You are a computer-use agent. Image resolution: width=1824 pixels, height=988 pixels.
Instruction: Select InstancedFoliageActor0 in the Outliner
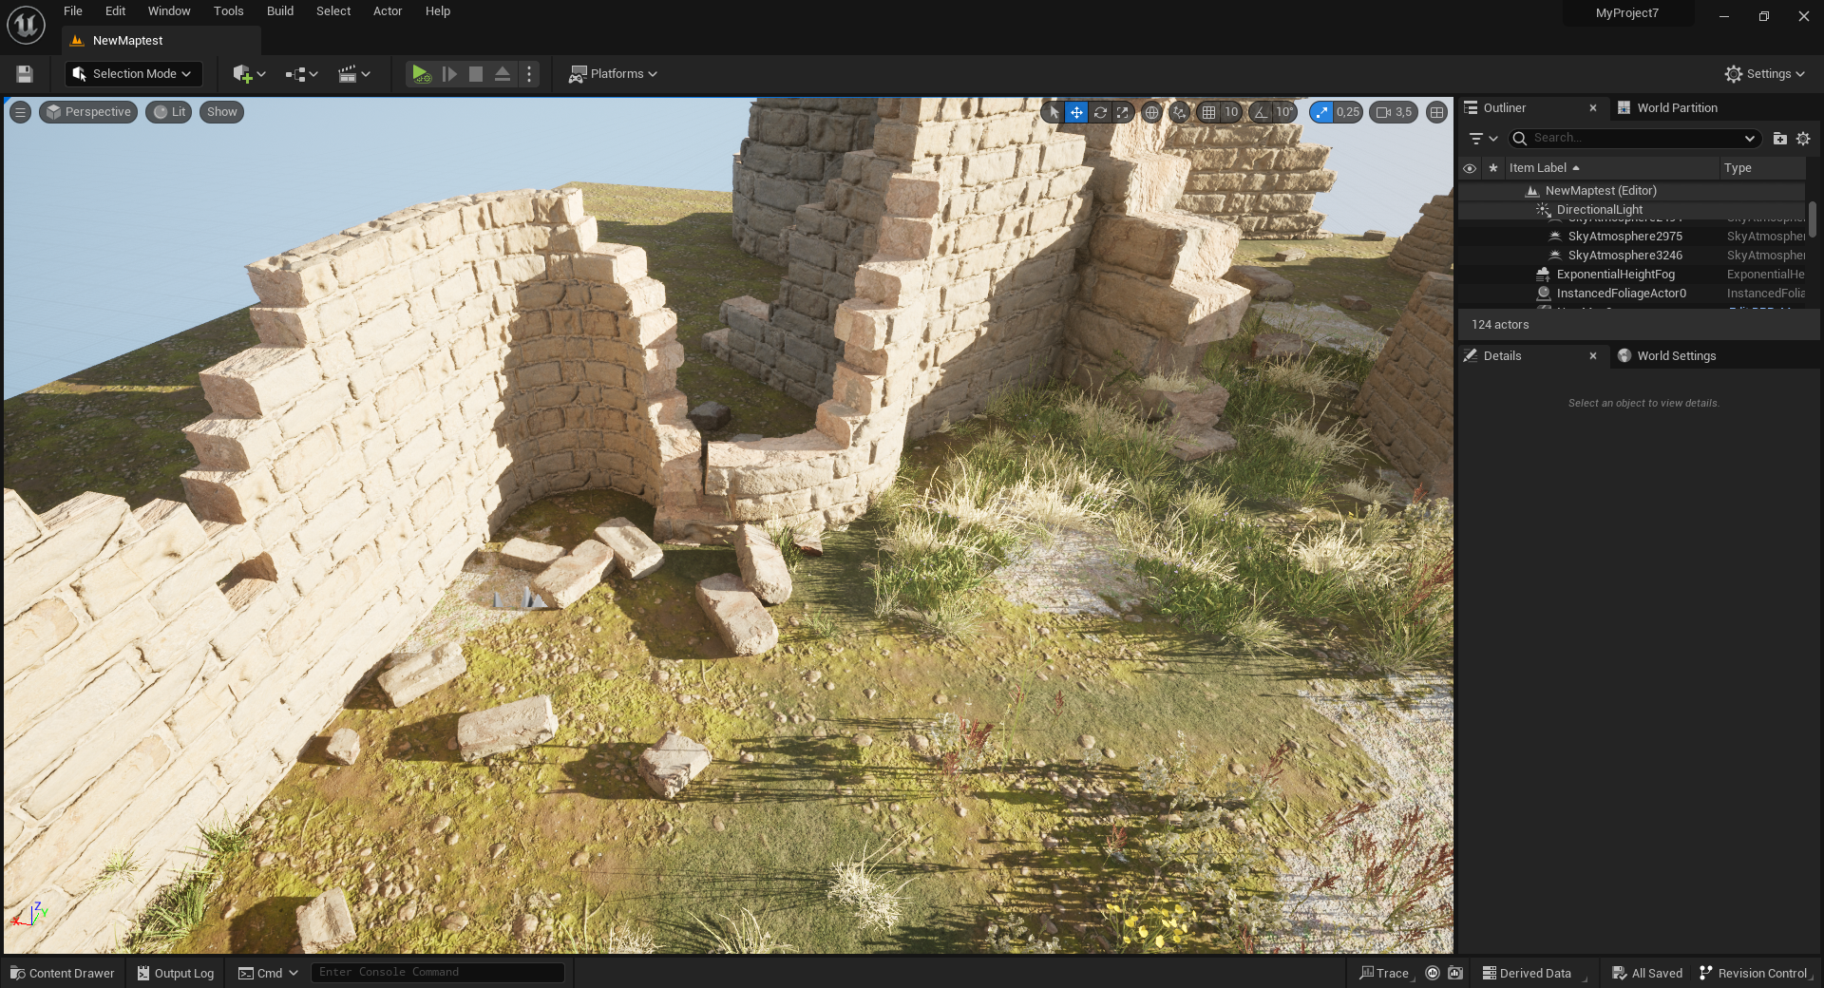(1631, 294)
